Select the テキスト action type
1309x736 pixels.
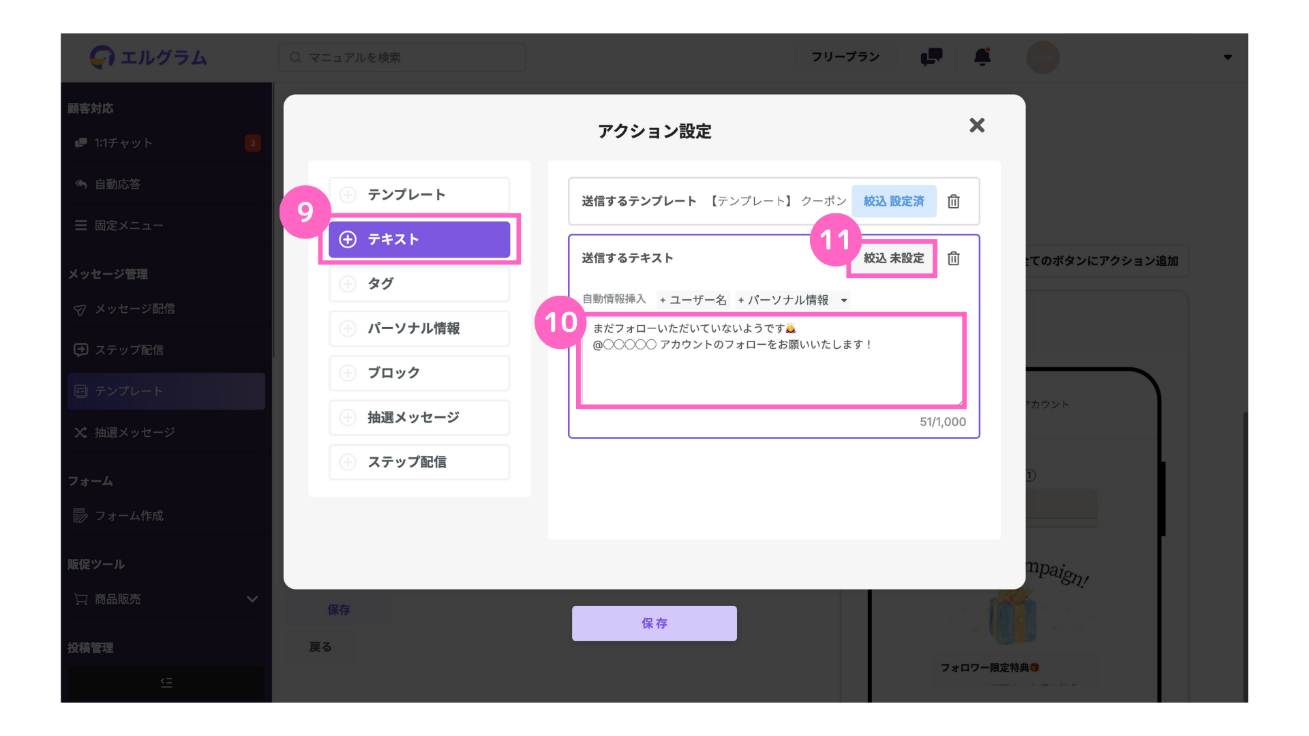pos(419,239)
